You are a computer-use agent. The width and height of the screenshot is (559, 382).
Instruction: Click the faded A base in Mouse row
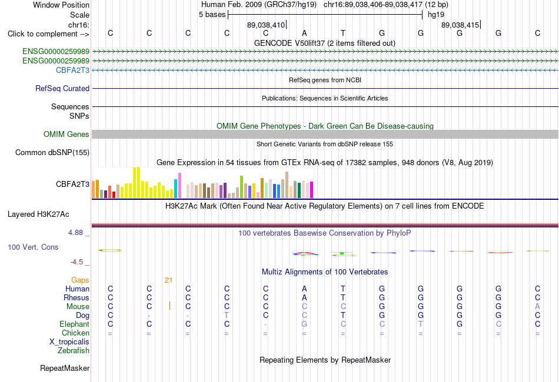coord(538,307)
